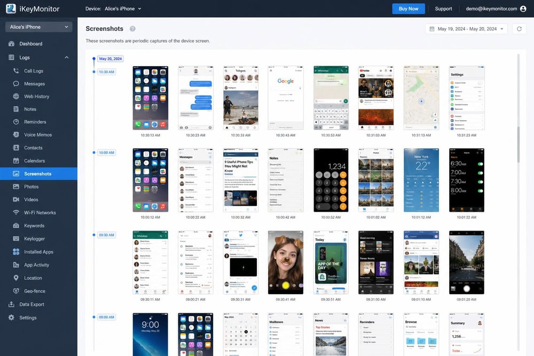
Task: Click the iKeyMonitor logo icon
Action: [x=11, y=9]
